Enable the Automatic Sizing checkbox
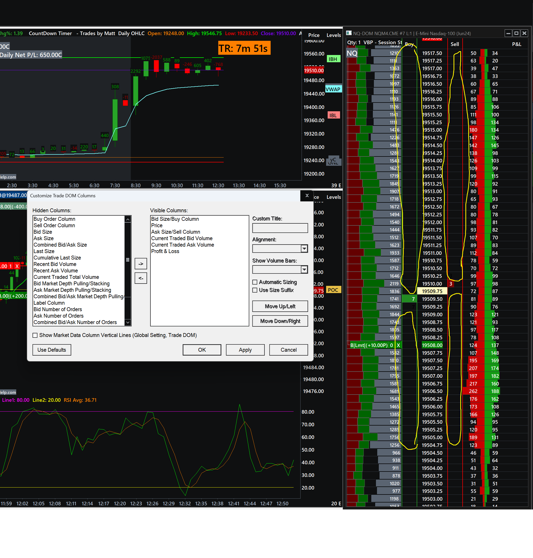533x558 pixels. click(255, 282)
